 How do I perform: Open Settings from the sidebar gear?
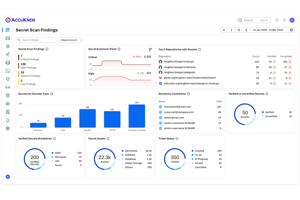(7, 128)
